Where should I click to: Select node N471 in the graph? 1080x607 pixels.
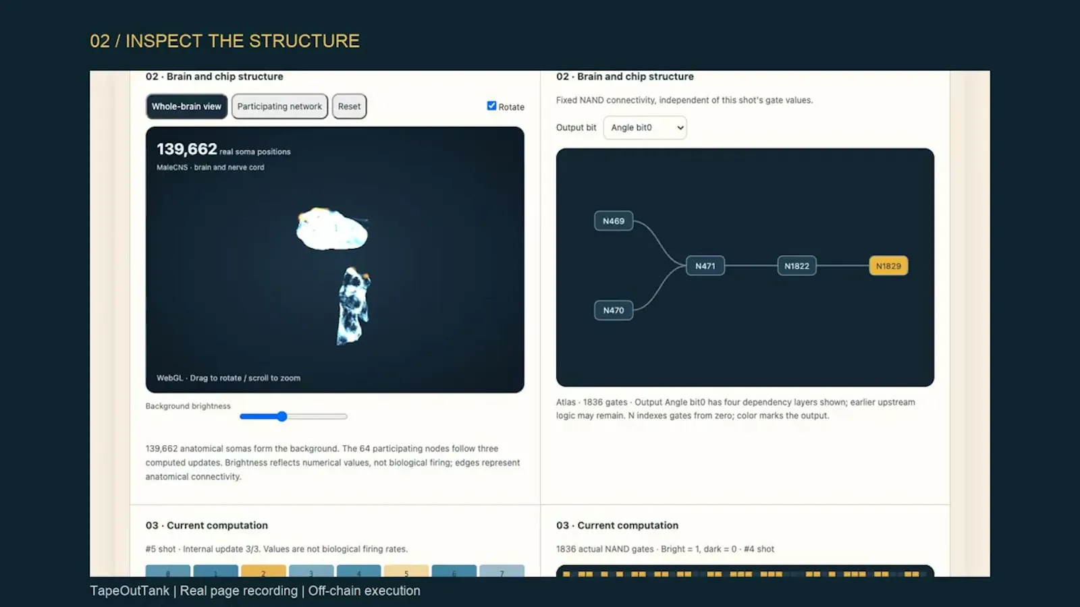click(x=705, y=266)
